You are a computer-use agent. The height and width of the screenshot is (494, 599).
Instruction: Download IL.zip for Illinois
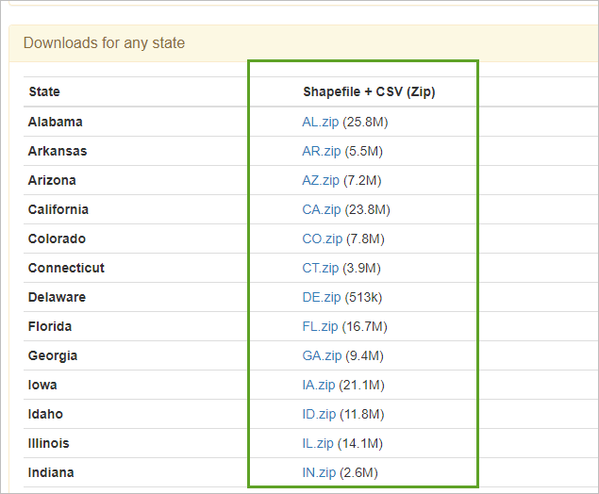(318, 443)
